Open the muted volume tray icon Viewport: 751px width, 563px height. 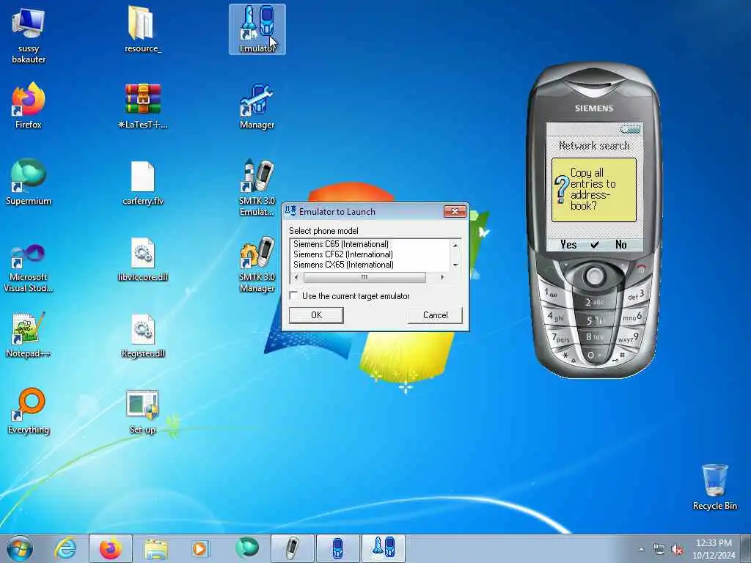click(x=677, y=550)
